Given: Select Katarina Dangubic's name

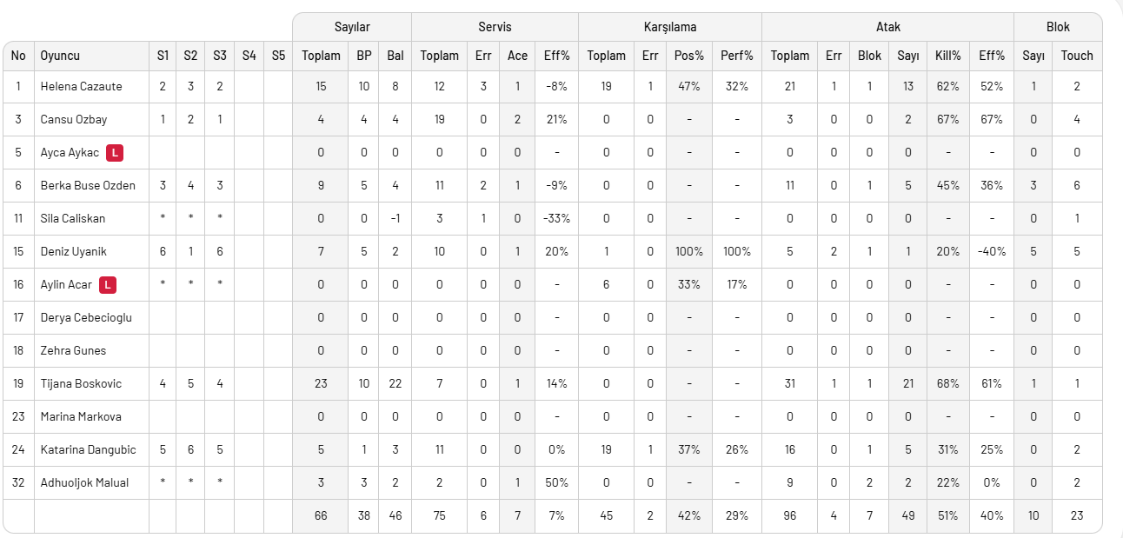Looking at the screenshot, I should coord(88,450).
